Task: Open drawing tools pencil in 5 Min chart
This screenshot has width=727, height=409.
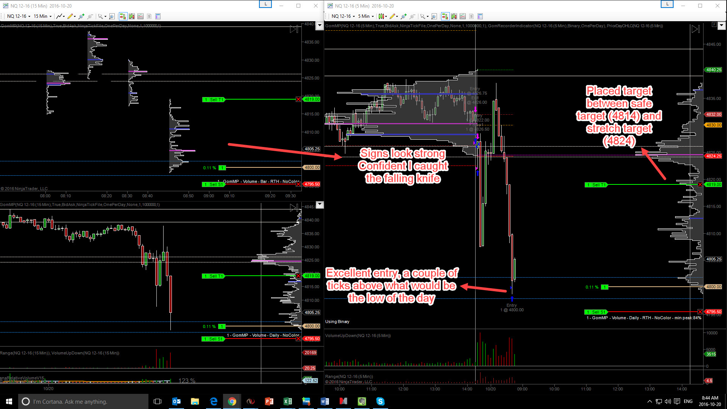Action: pyautogui.click(x=393, y=16)
